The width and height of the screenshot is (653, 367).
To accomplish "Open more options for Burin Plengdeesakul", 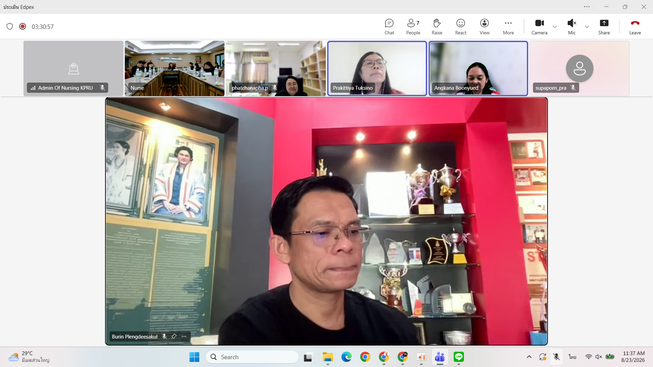I will pos(184,336).
